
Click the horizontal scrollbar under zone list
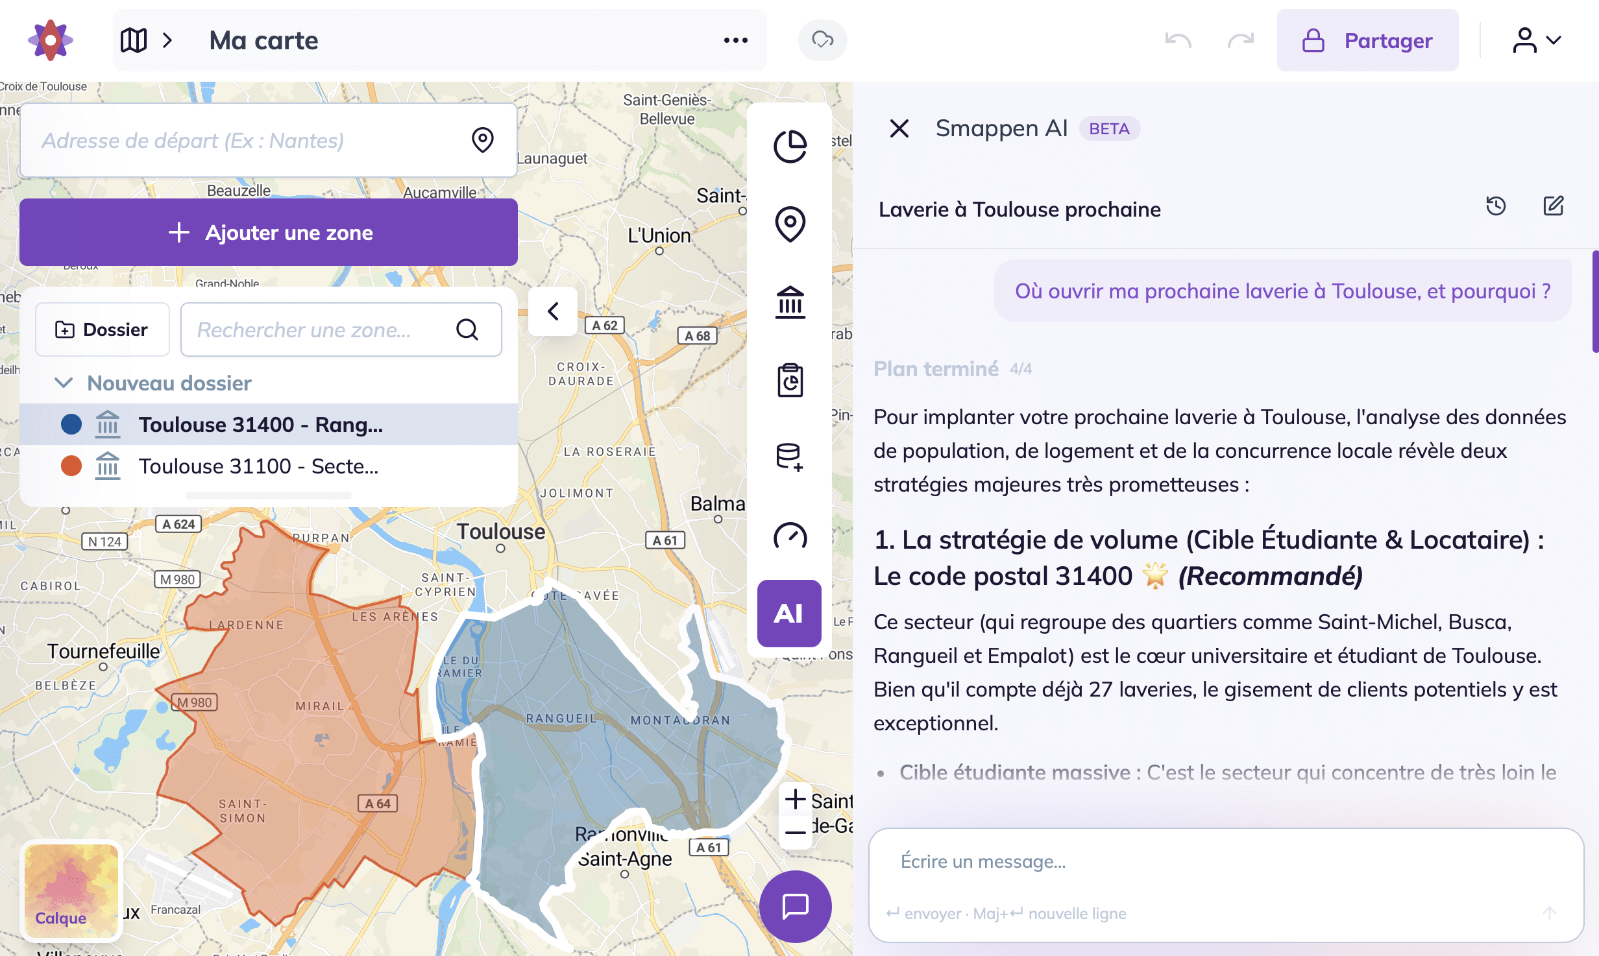[x=269, y=496]
